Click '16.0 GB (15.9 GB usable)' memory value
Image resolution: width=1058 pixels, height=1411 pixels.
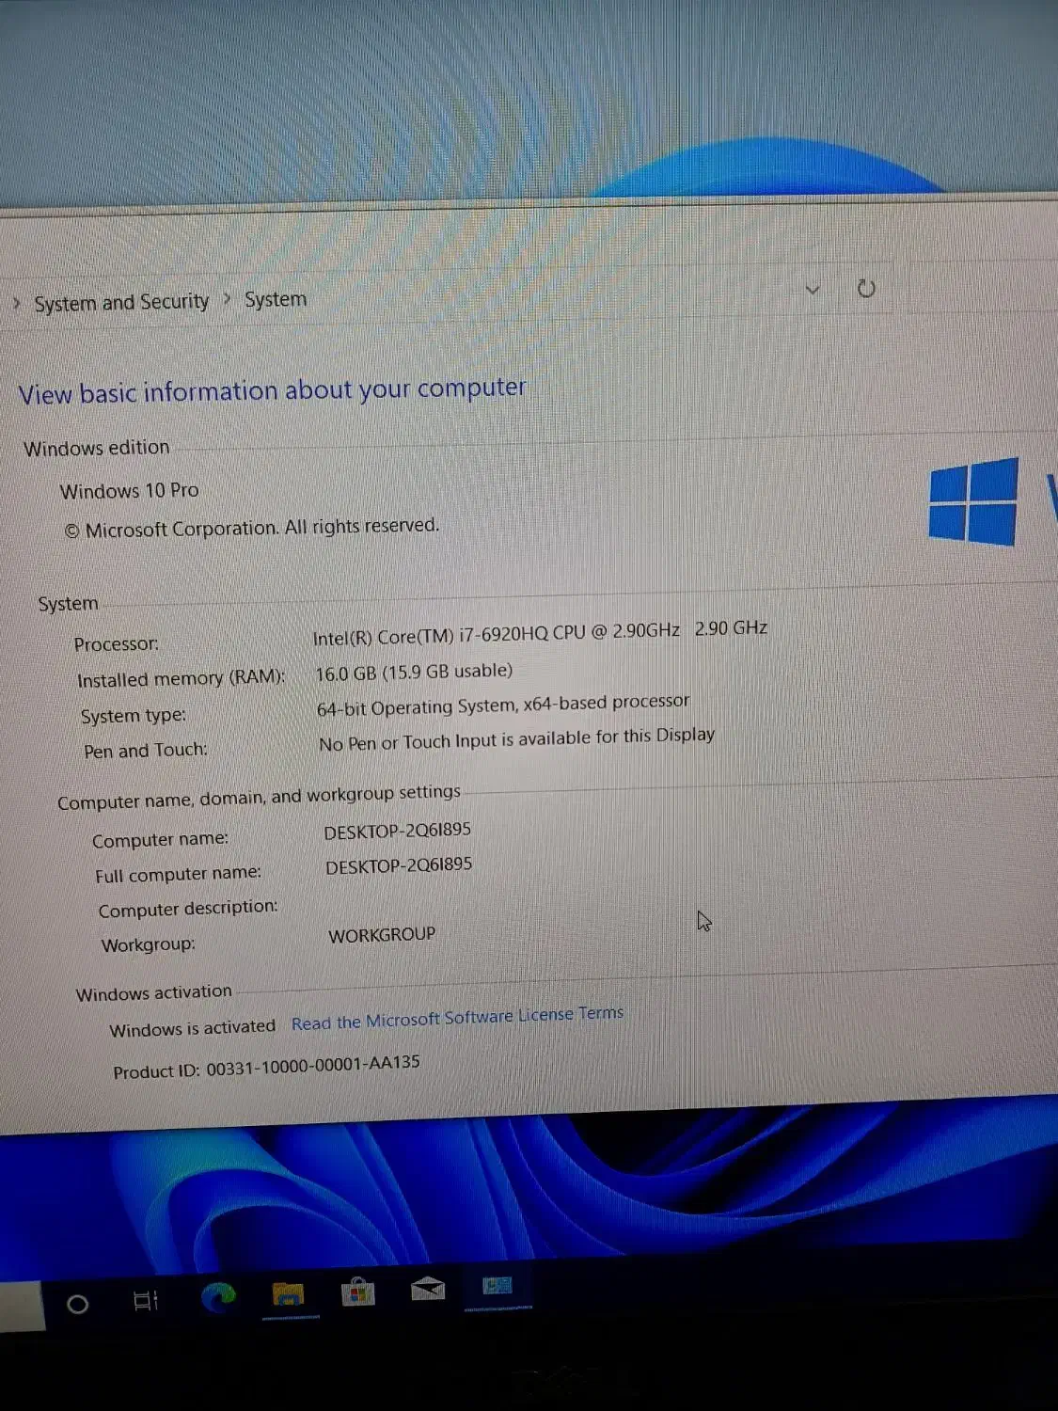(x=414, y=673)
